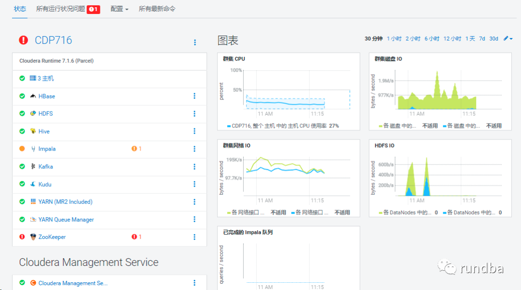Click the Impala orange health warning badge
Viewport: 521px width, 290px height.
[137, 149]
